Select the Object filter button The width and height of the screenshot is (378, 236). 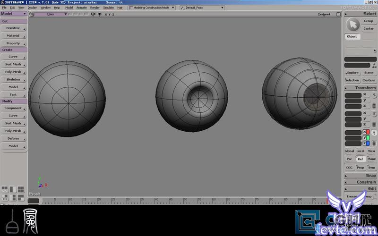point(352,37)
